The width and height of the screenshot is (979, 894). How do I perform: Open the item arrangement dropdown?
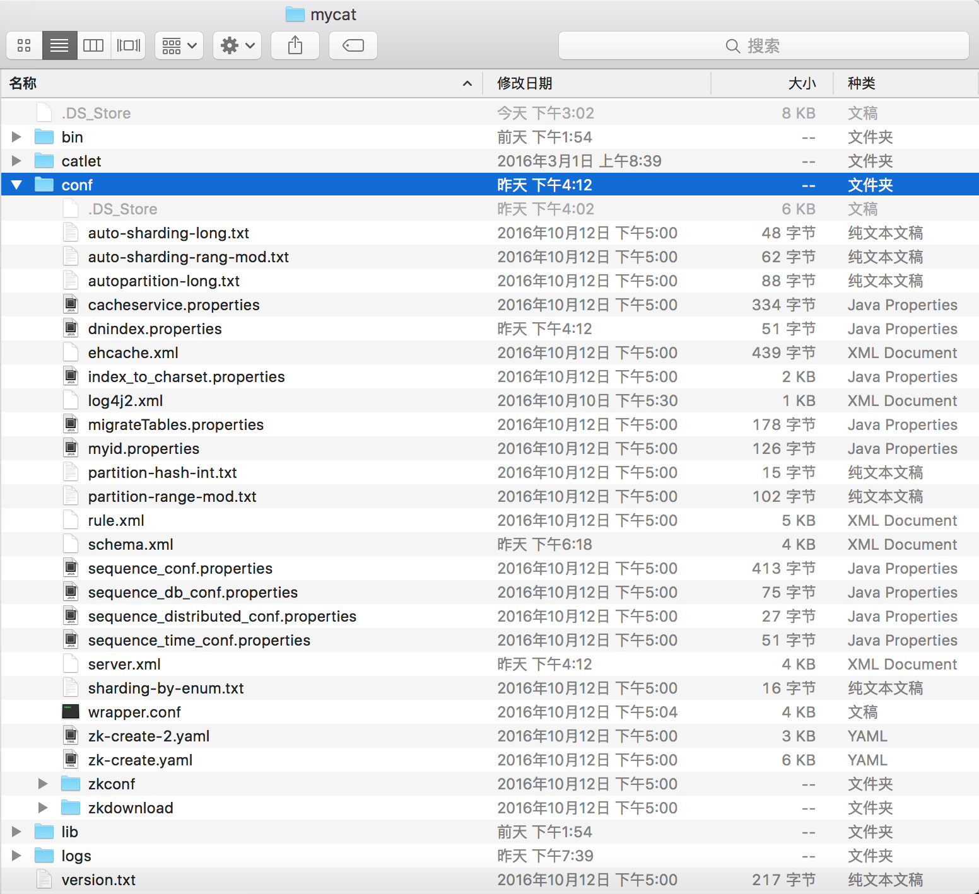tap(179, 45)
